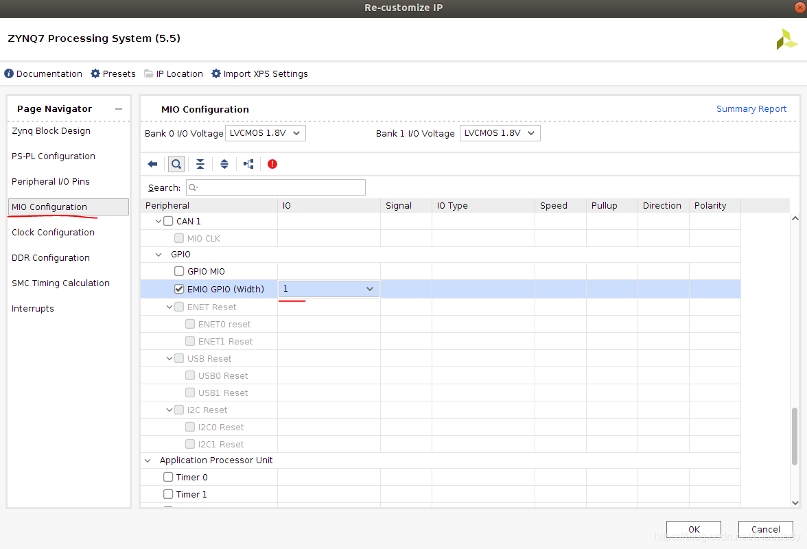
Task: Click the OK button
Action: click(x=693, y=529)
